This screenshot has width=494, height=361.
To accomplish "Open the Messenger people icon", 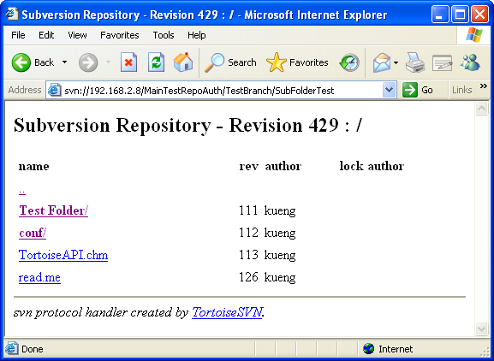I will click(470, 62).
